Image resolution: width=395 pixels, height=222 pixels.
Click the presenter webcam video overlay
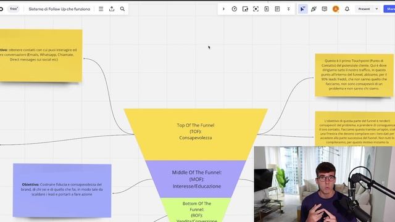(325, 184)
